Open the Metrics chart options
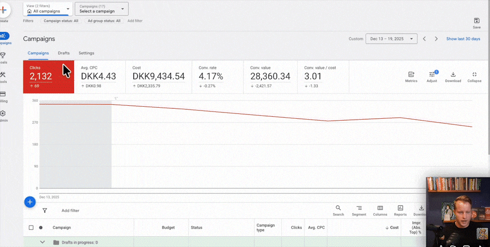490x247 pixels. 411,75
